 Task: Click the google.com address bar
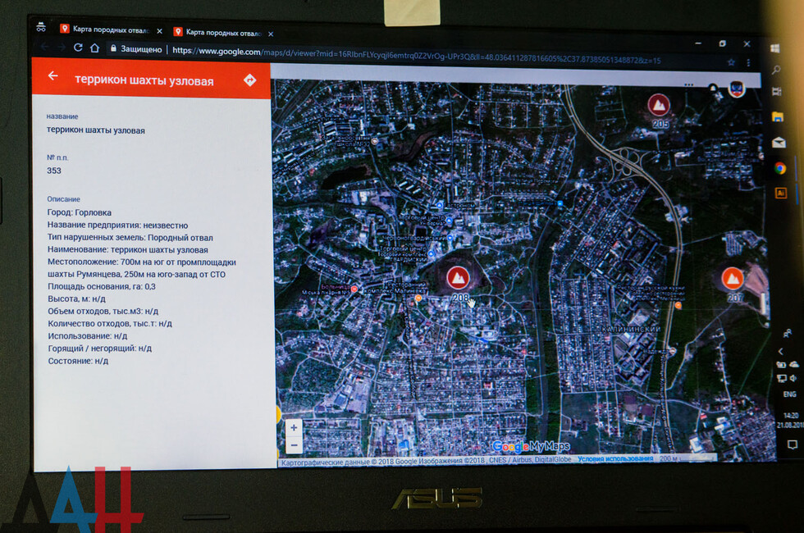[410, 55]
